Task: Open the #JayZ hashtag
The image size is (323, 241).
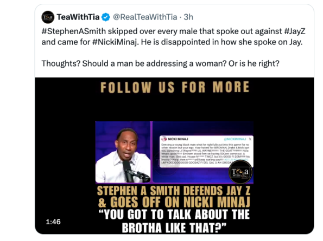Action: coord(295,31)
